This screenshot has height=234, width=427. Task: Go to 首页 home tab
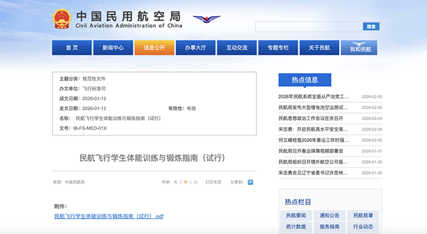coord(72,48)
